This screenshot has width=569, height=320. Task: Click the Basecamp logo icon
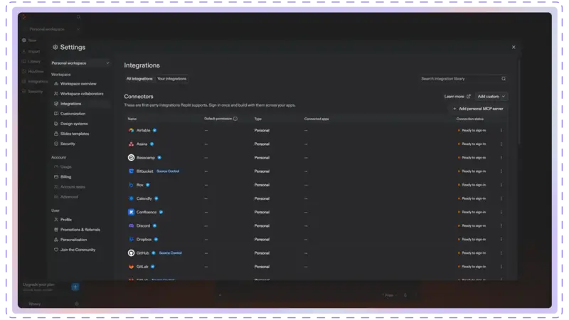pos(131,157)
